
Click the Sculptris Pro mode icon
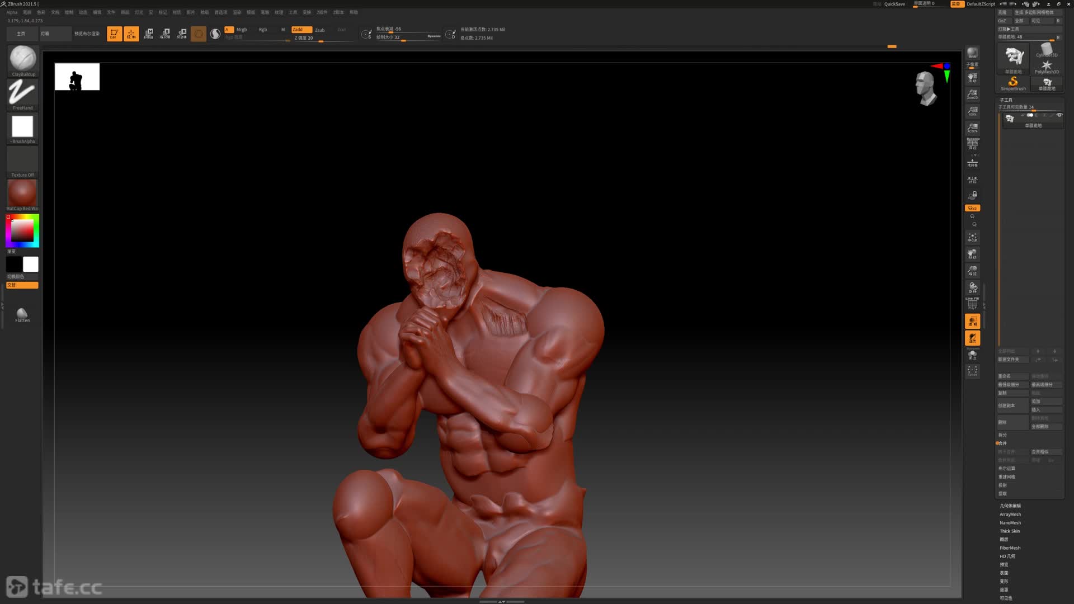[215, 34]
